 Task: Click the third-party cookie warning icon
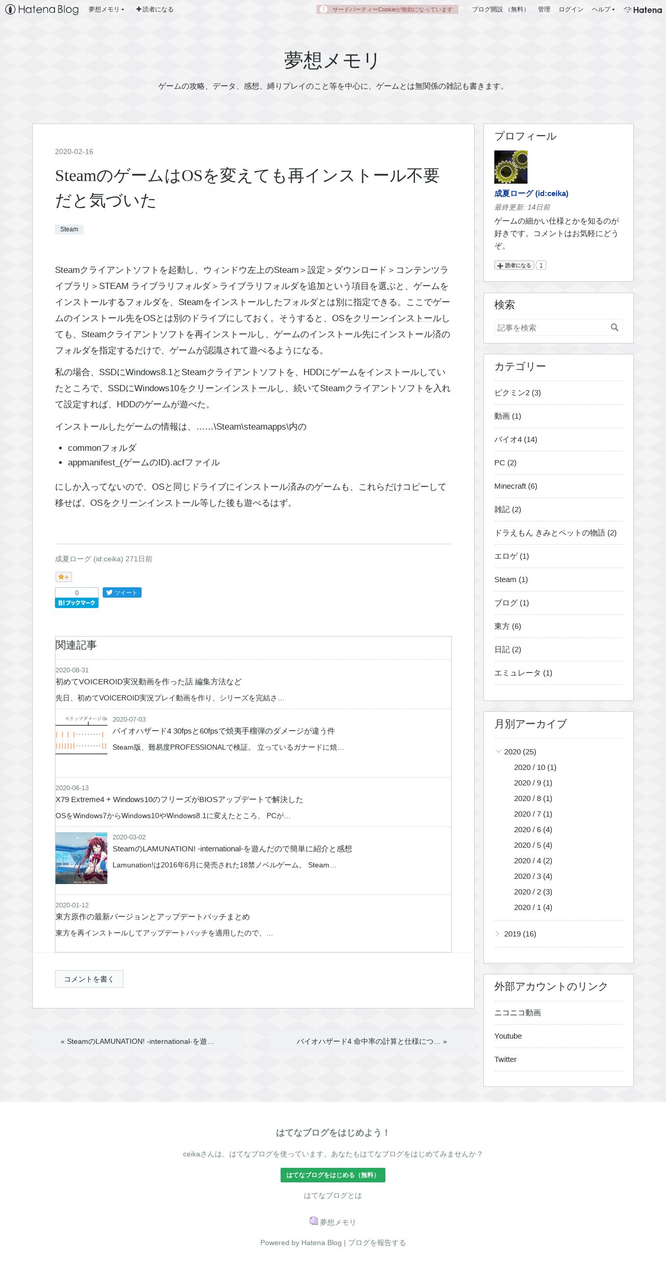[324, 9]
